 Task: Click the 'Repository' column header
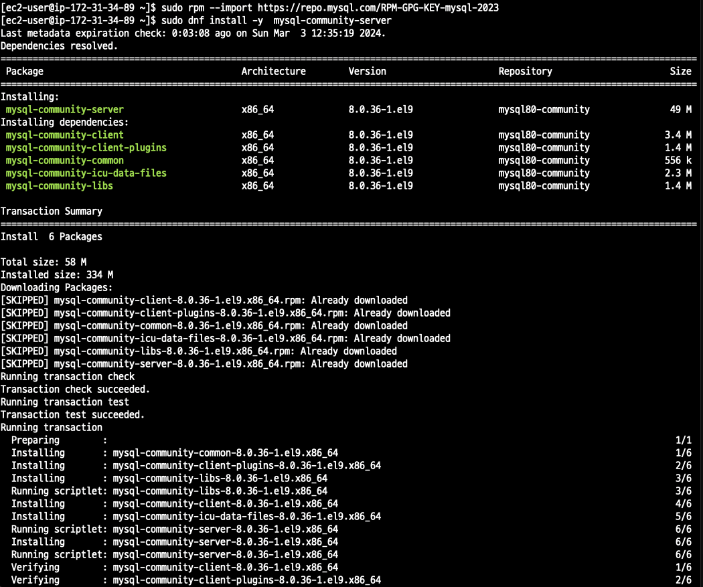point(525,71)
